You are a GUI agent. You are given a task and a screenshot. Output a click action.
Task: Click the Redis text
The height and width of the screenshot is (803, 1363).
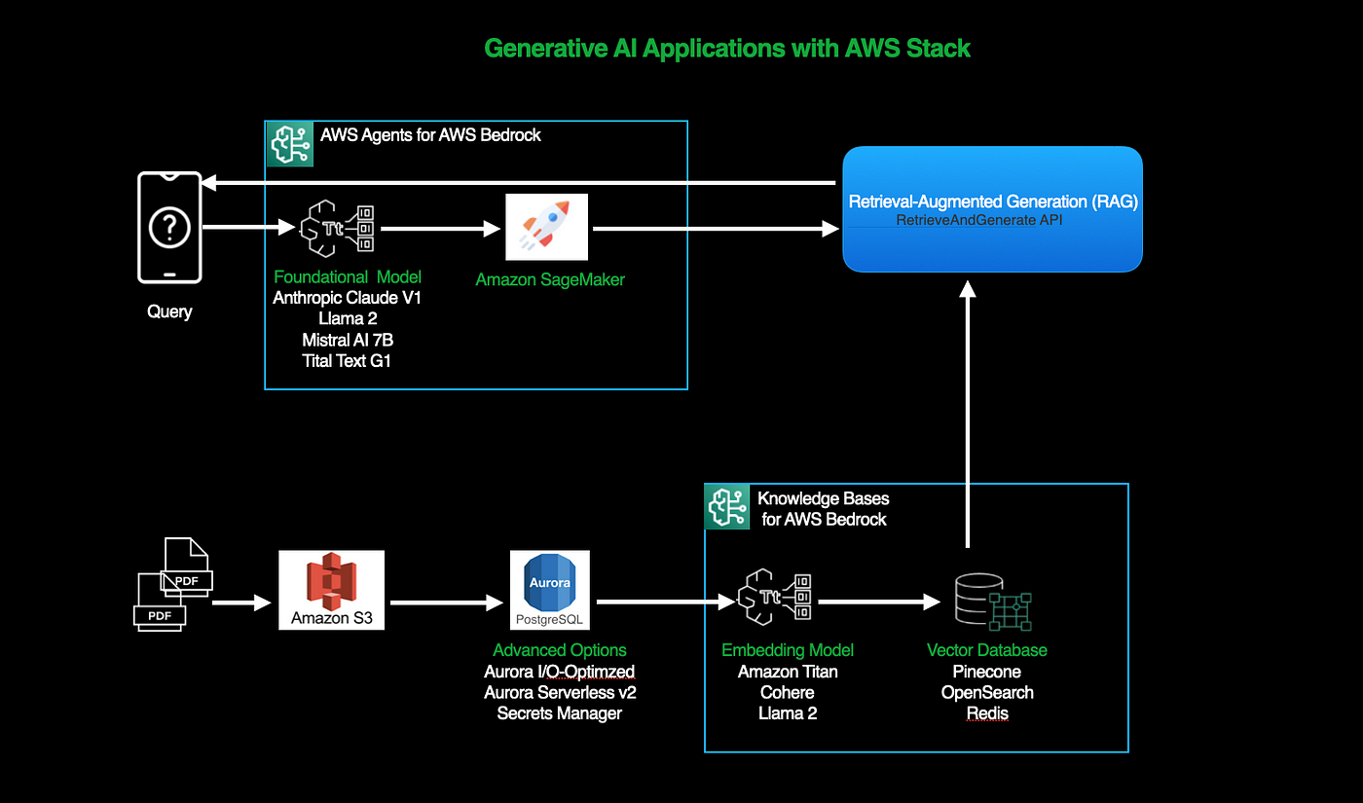click(x=987, y=713)
